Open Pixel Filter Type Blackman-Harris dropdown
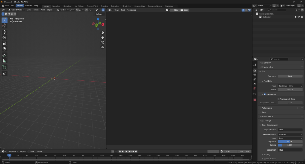The height and width of the screenshot is (164, 305). (290, 86)
